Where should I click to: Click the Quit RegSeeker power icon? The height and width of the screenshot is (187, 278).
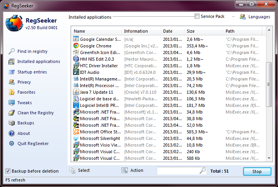[x=12, y=143]
